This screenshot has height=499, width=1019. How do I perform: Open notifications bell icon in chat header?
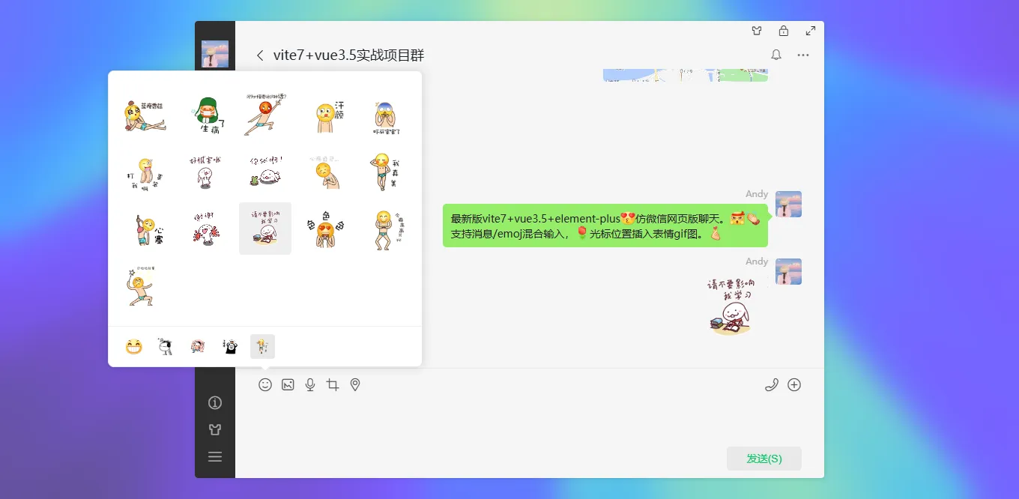point(776,55)
